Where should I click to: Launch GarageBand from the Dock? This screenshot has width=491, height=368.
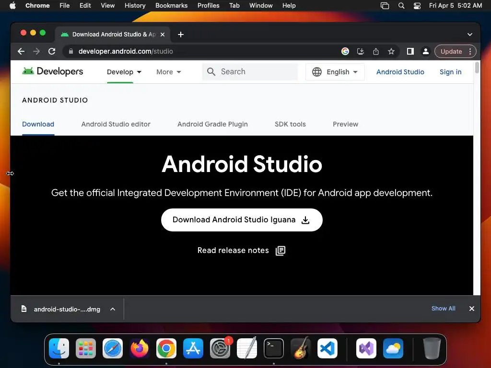point(301,348)
